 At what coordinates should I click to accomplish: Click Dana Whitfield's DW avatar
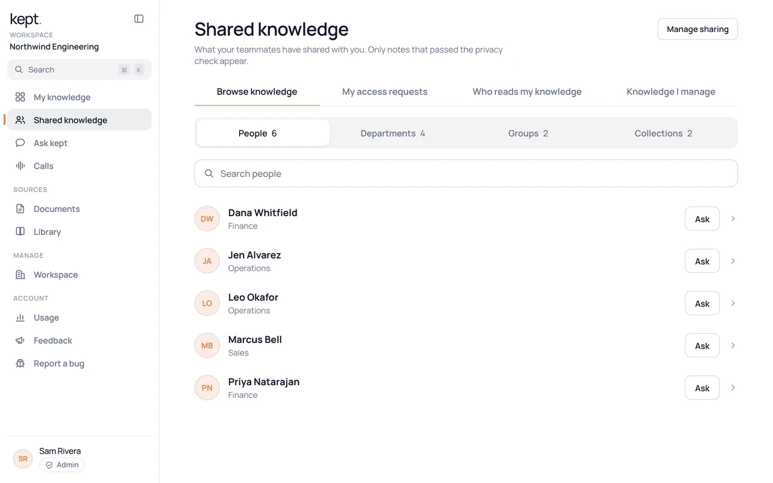(x=207, y=219)
